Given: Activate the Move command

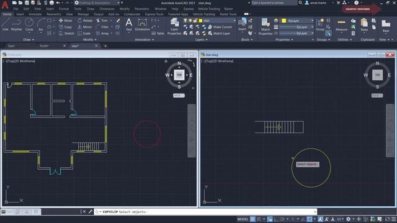Looking at the screenshot, I should (x=65, y=20).
